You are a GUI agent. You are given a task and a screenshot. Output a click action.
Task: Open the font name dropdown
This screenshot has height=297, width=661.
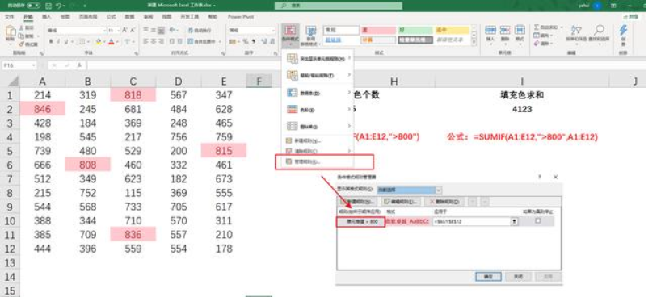coord(104,31)
